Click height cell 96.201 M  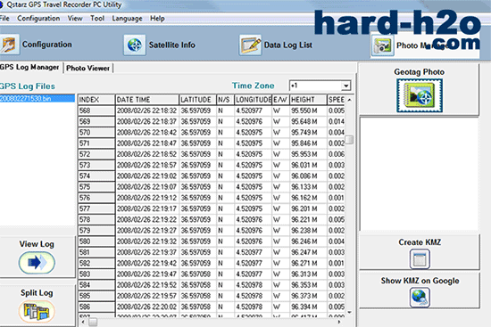point(308,208)
